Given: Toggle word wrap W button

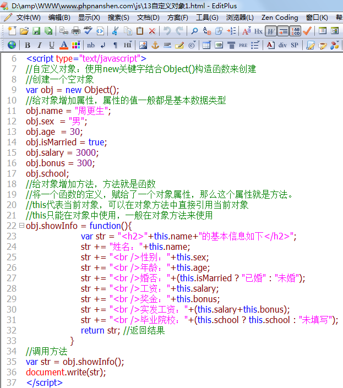Looking at the screenshot, I should tap(271, 31).
